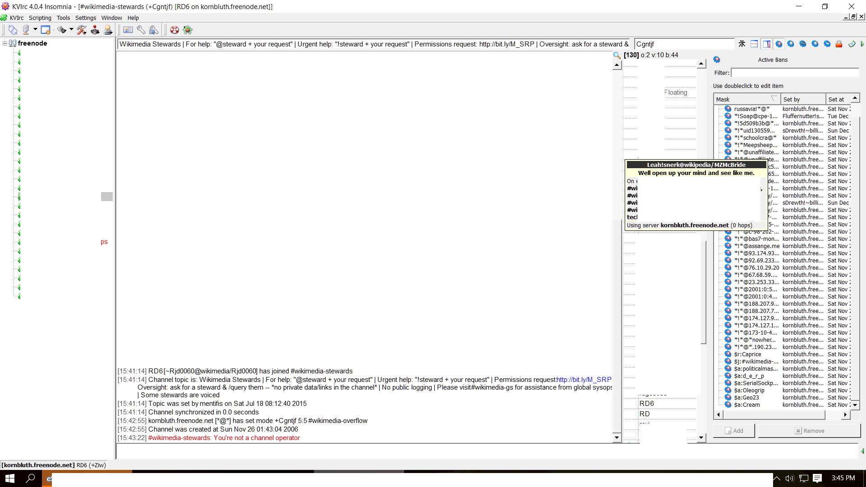
Task: Click the user list vertical scrollbar thumb
Action: point(703,292)
